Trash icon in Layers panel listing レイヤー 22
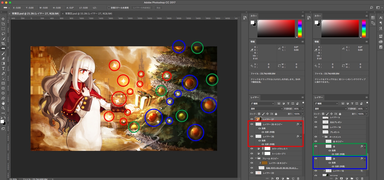Screen dimensions: 384x180 (x=298, y=179)
